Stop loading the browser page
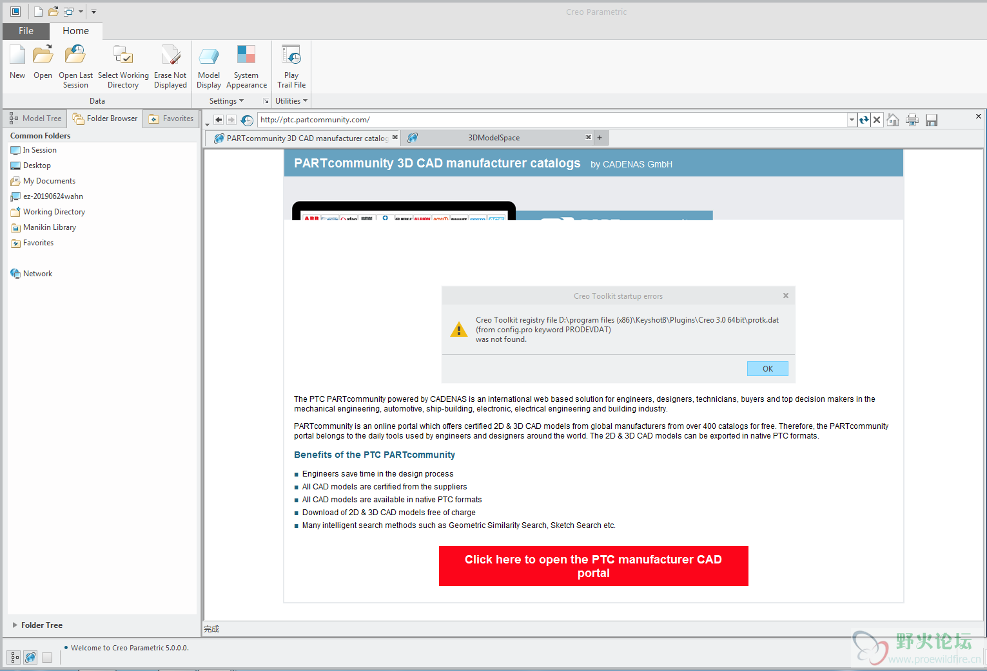987x671 pixels. pyautogui.click(x=877, y=120)
